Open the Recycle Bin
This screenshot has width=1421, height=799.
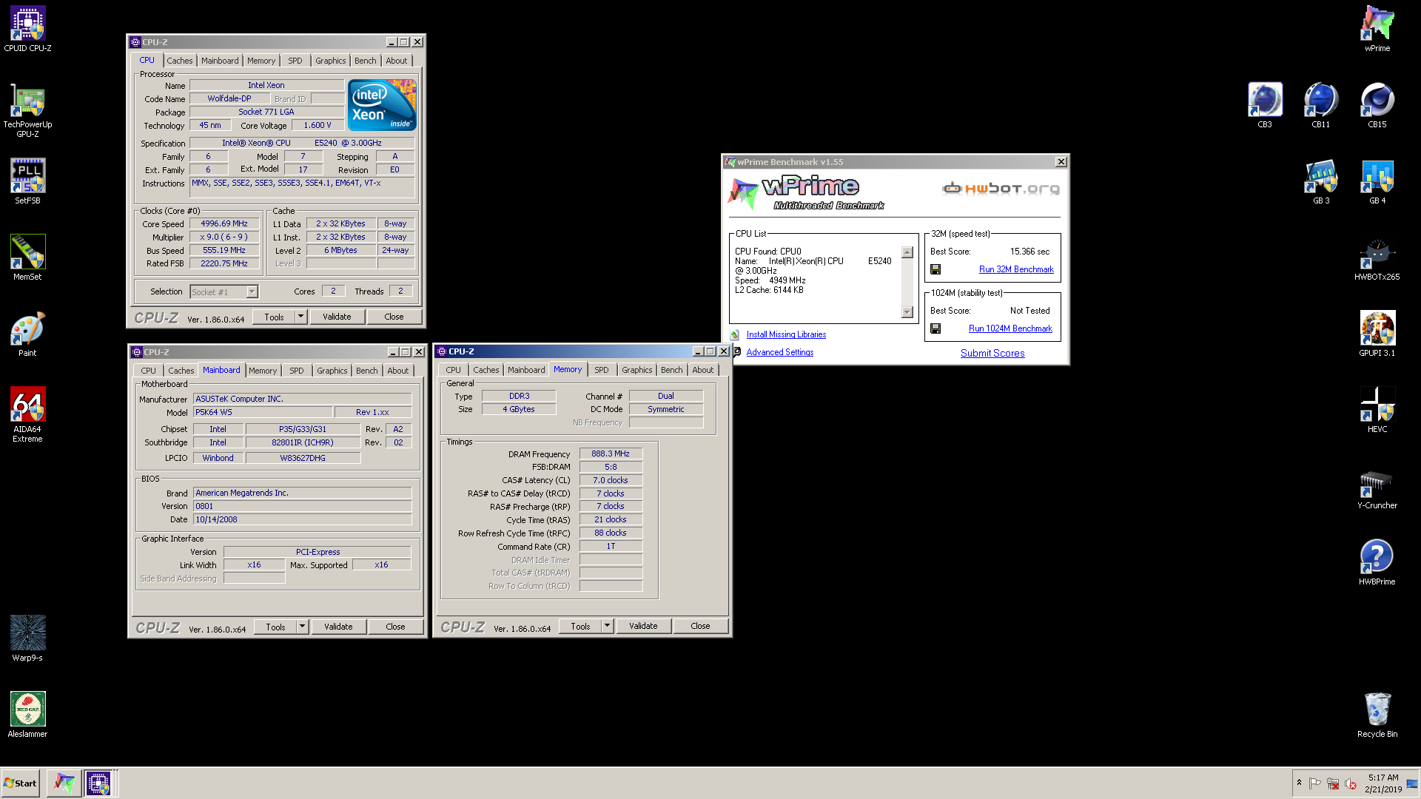[x=1377, y=715]
